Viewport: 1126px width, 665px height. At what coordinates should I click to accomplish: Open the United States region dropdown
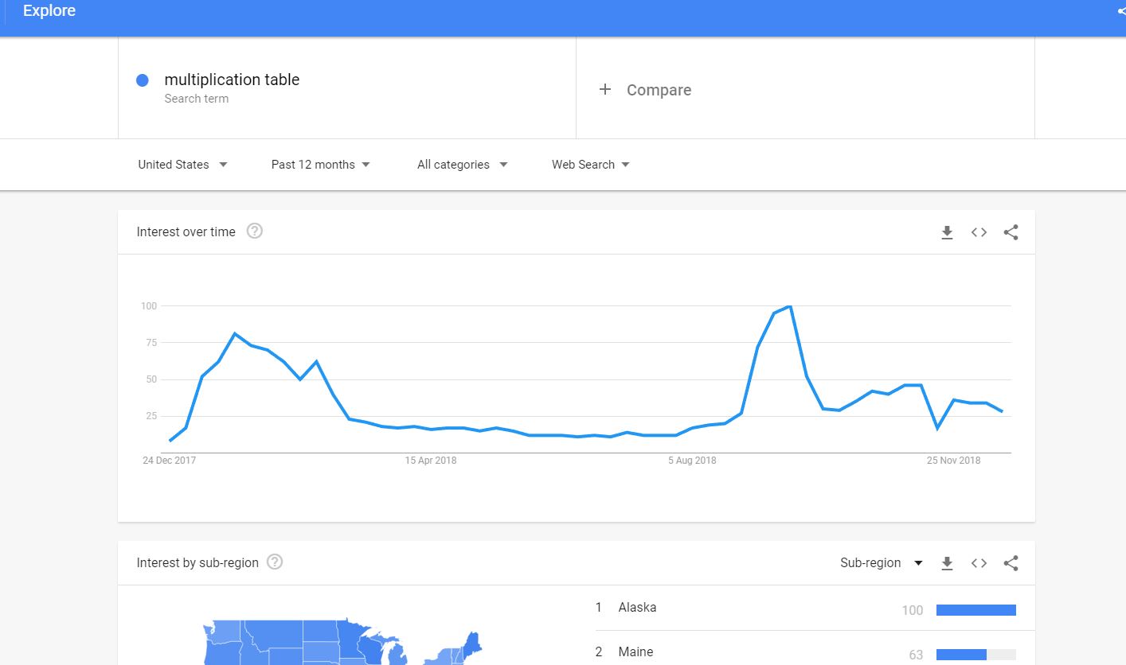tap(182, 165)
